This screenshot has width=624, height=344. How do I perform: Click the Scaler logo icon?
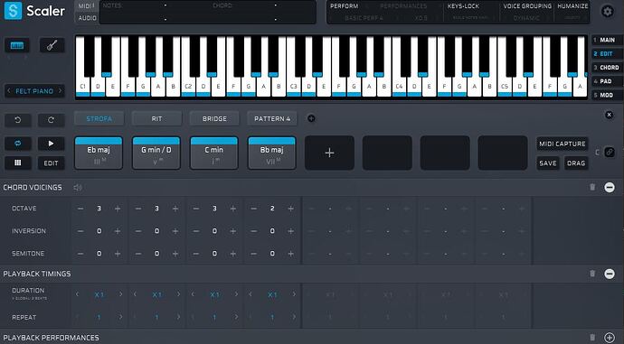pyautogui.click(x=14, y=11)
